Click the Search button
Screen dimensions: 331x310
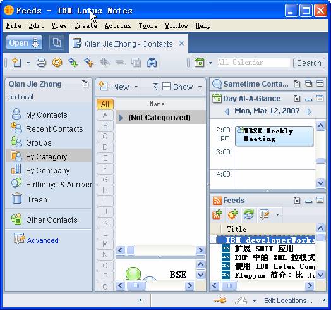coord(309,63)
